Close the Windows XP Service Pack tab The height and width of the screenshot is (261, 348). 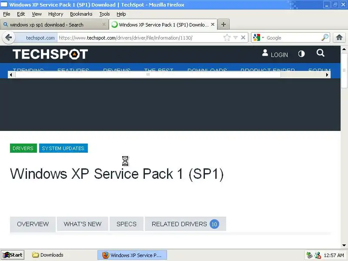[213, 24]
